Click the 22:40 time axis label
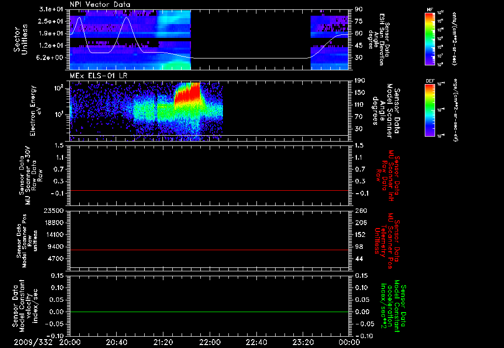 coord(256,342)
